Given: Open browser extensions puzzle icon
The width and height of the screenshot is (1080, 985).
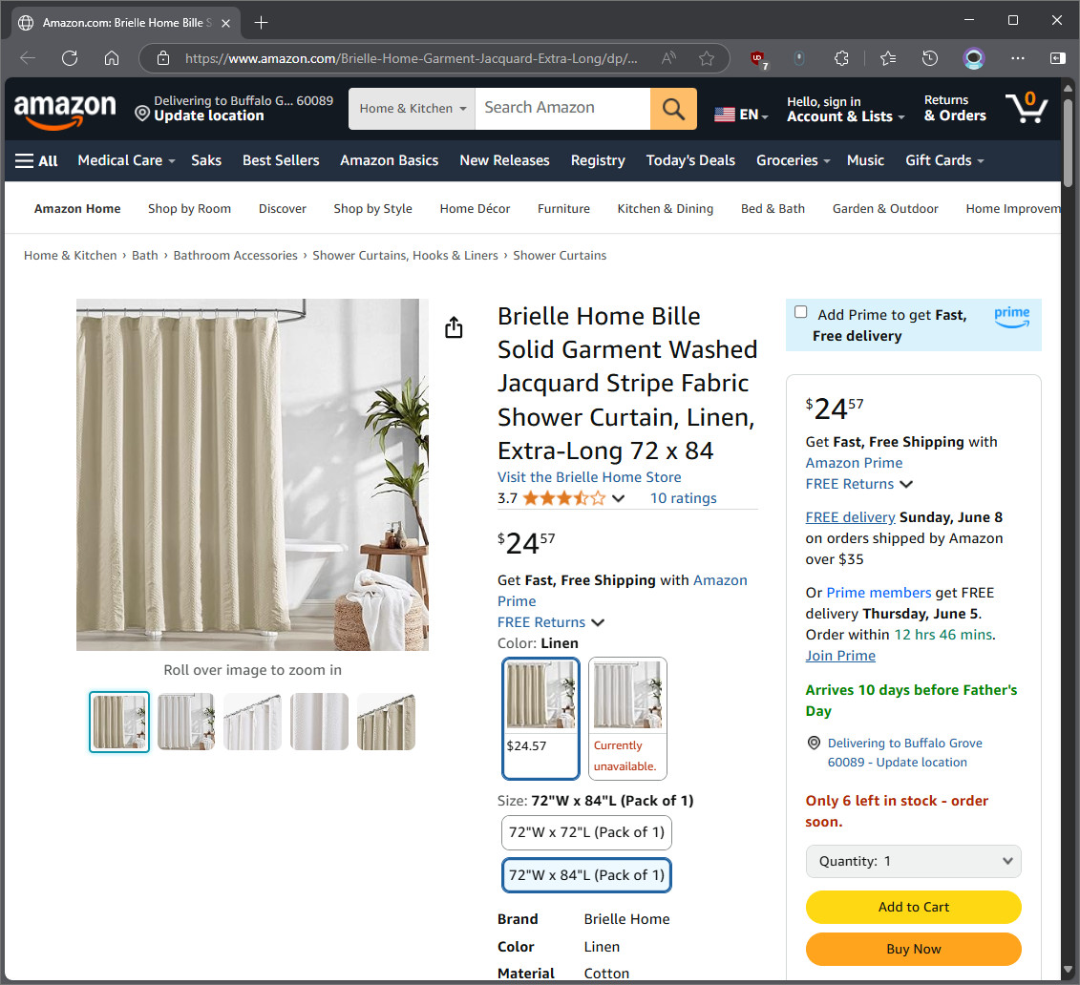Looking at the screenshot, I should [841, 58].
